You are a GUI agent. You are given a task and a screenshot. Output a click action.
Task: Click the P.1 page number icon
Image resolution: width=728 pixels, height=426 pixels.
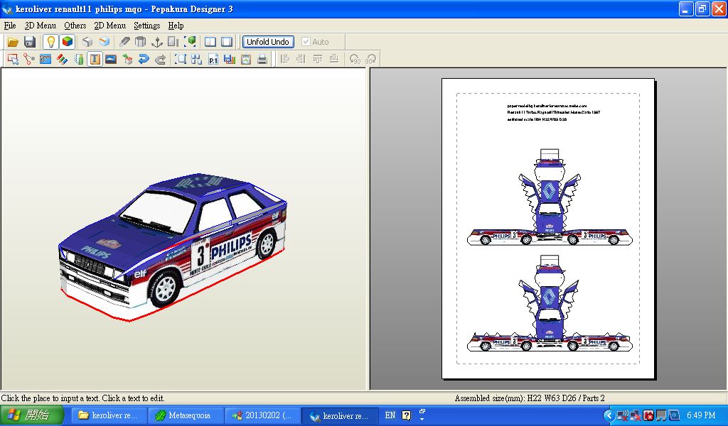tap(213, 60)
